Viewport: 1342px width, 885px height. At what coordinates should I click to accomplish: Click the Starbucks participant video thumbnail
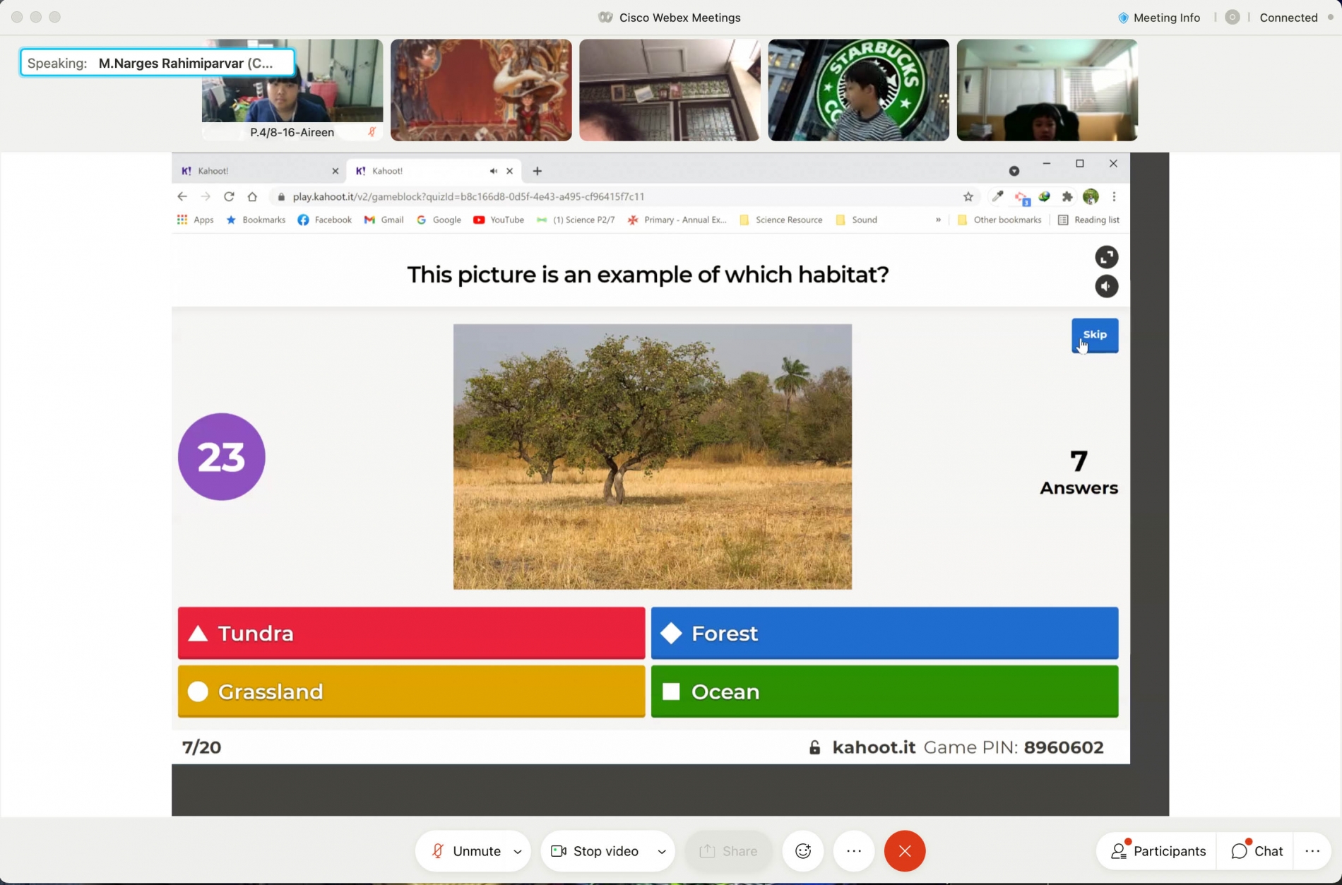click(858, 90)
